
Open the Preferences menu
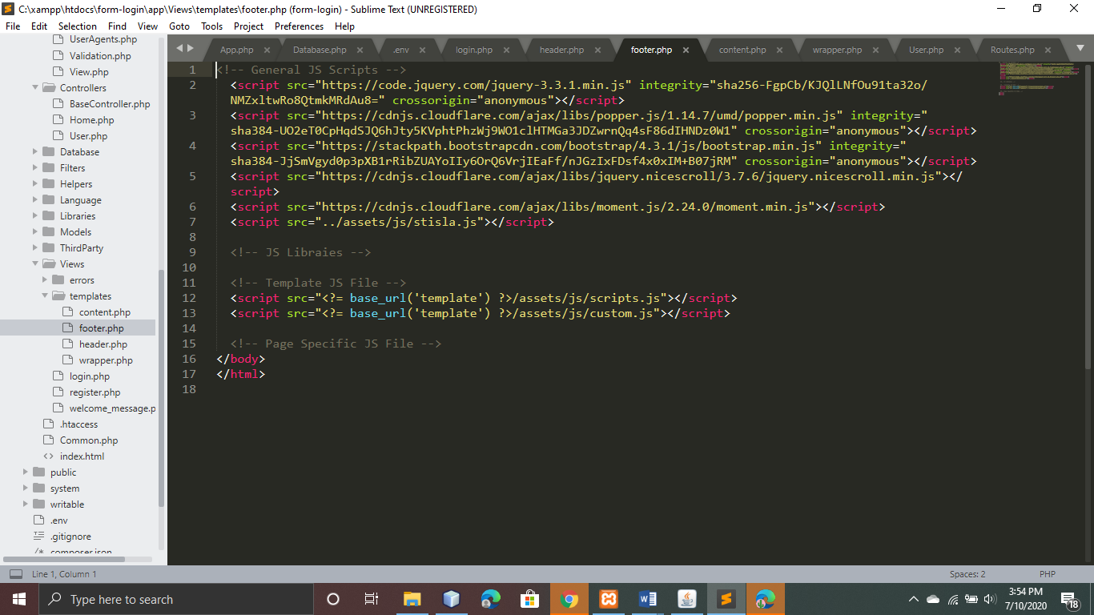click(299, 26)
